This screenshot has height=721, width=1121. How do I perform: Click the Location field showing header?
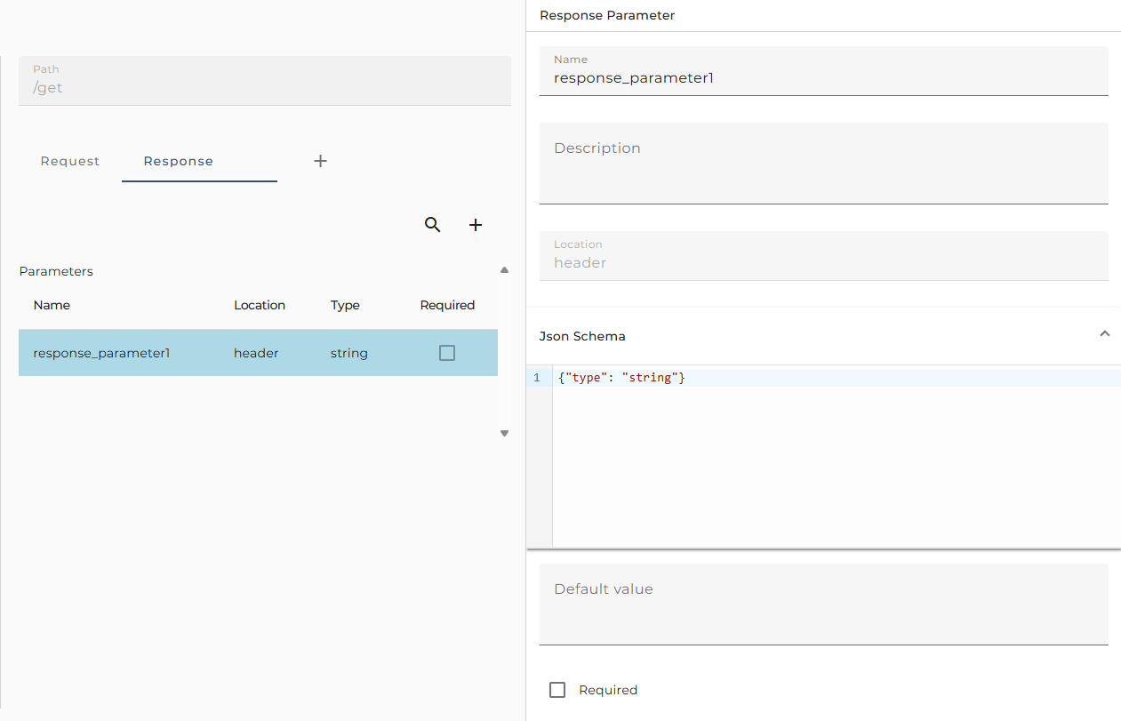click(x=824, y=256)
